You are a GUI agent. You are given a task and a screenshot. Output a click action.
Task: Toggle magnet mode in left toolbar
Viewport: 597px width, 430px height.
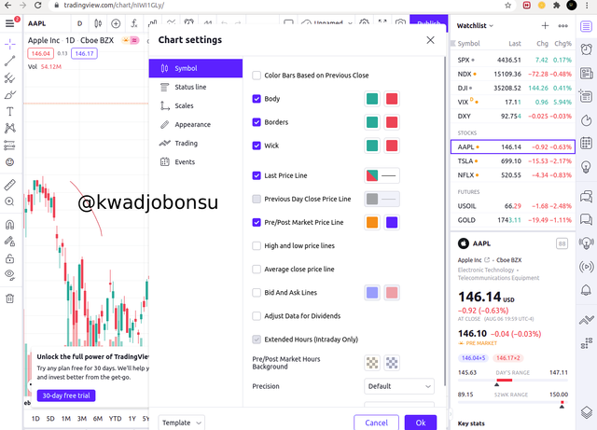[10, 225]
